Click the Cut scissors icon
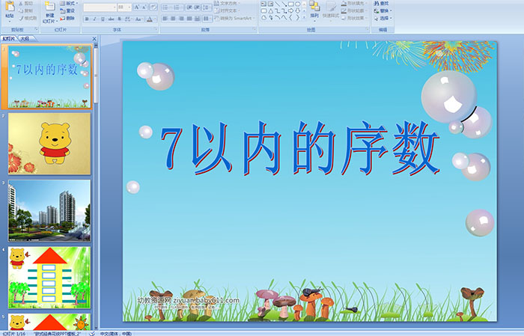Image resolution: width=524 pixels, height=336 pixels. (21, 4)
